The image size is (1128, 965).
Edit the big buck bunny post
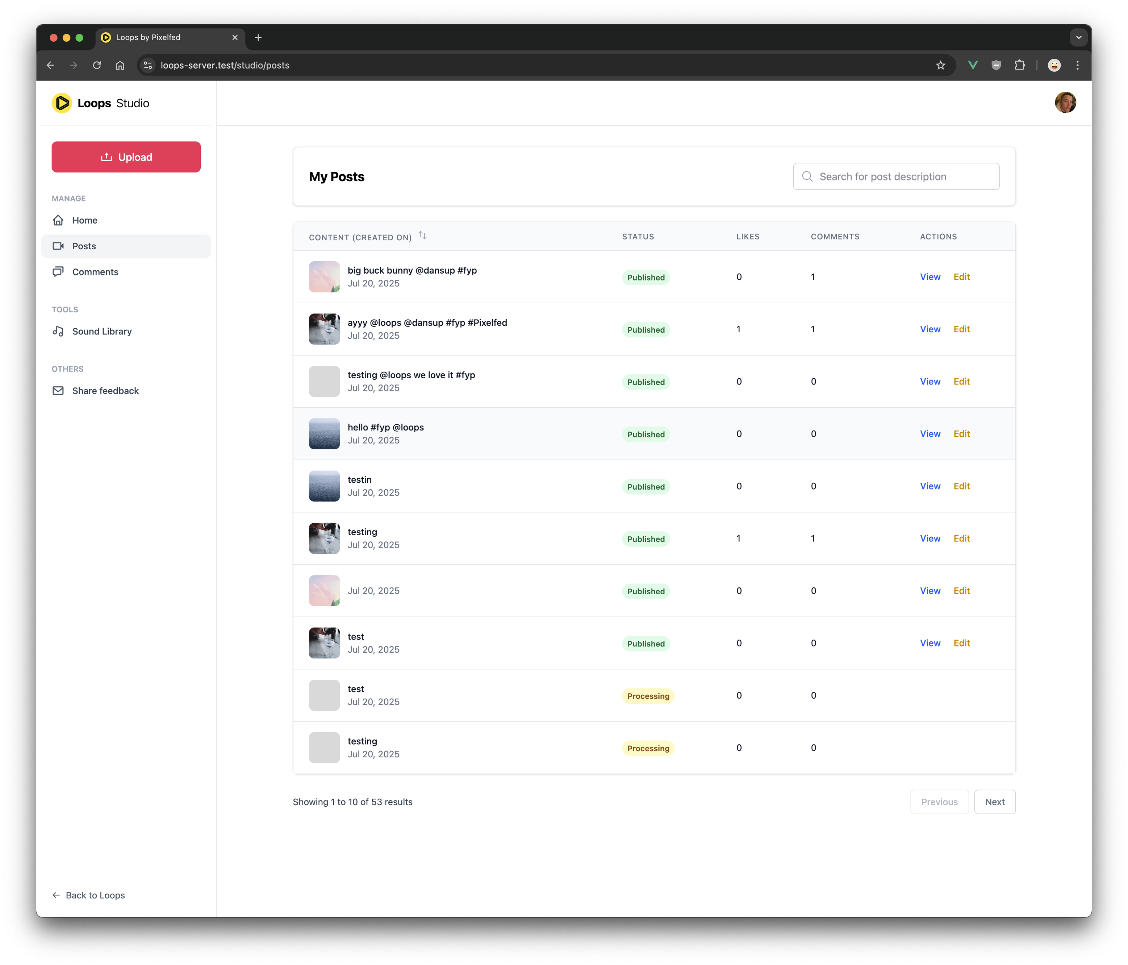tap(961, 276)
